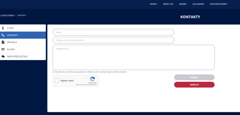This screenshot has height=115, width=240.
Task: Check the 'Nejsem robot' reCAPTCHA box
Action: pyautogui.click(x=57, y=81)
